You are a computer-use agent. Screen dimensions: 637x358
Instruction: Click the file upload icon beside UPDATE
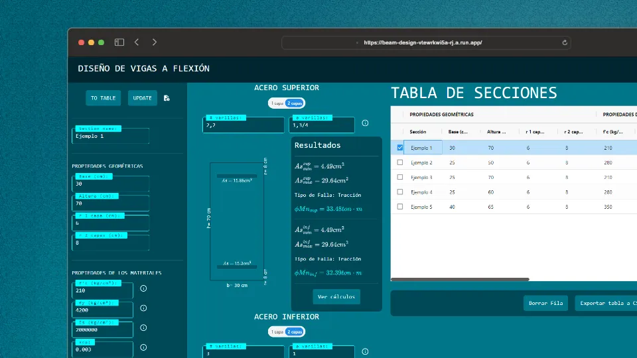tap(167, 98)
